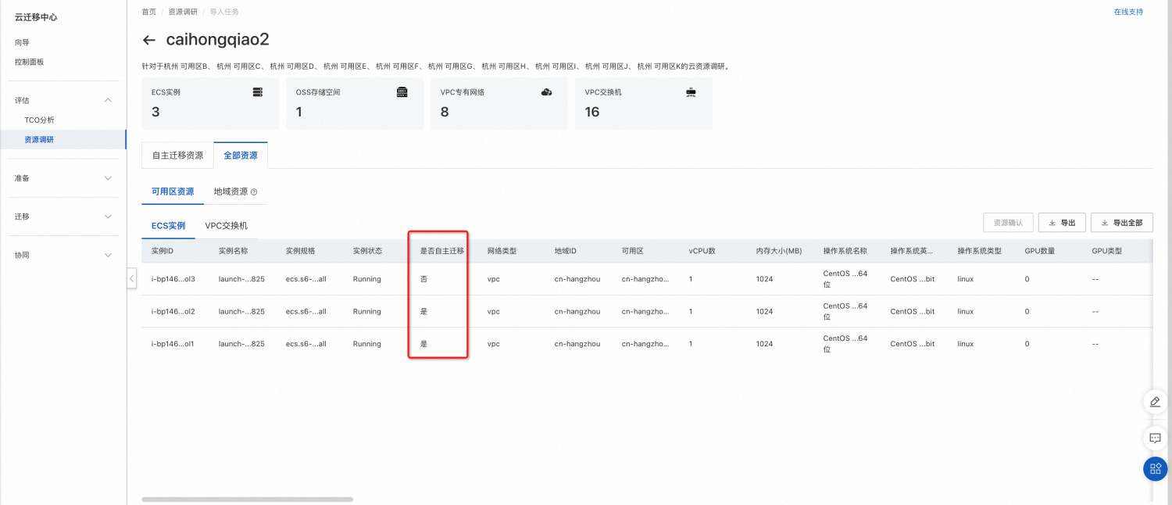Viewport: 1172px width, 505px height.
Task: Click the 网络类型 column header
Action: 502,251
